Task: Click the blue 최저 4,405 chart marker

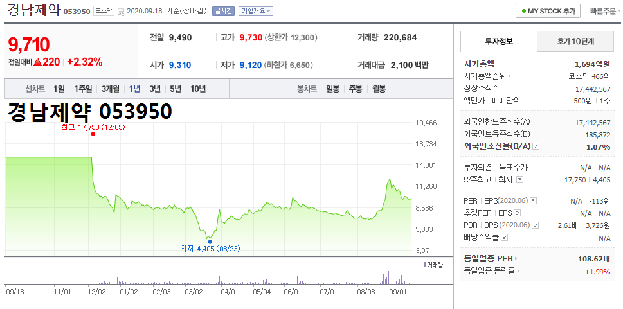Action: [210, 242]
